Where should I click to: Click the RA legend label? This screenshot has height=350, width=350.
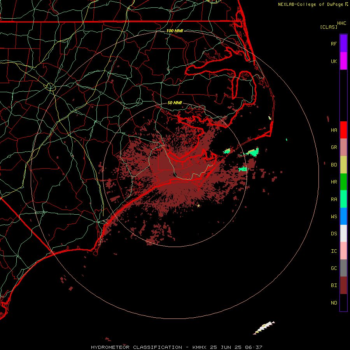334,199
